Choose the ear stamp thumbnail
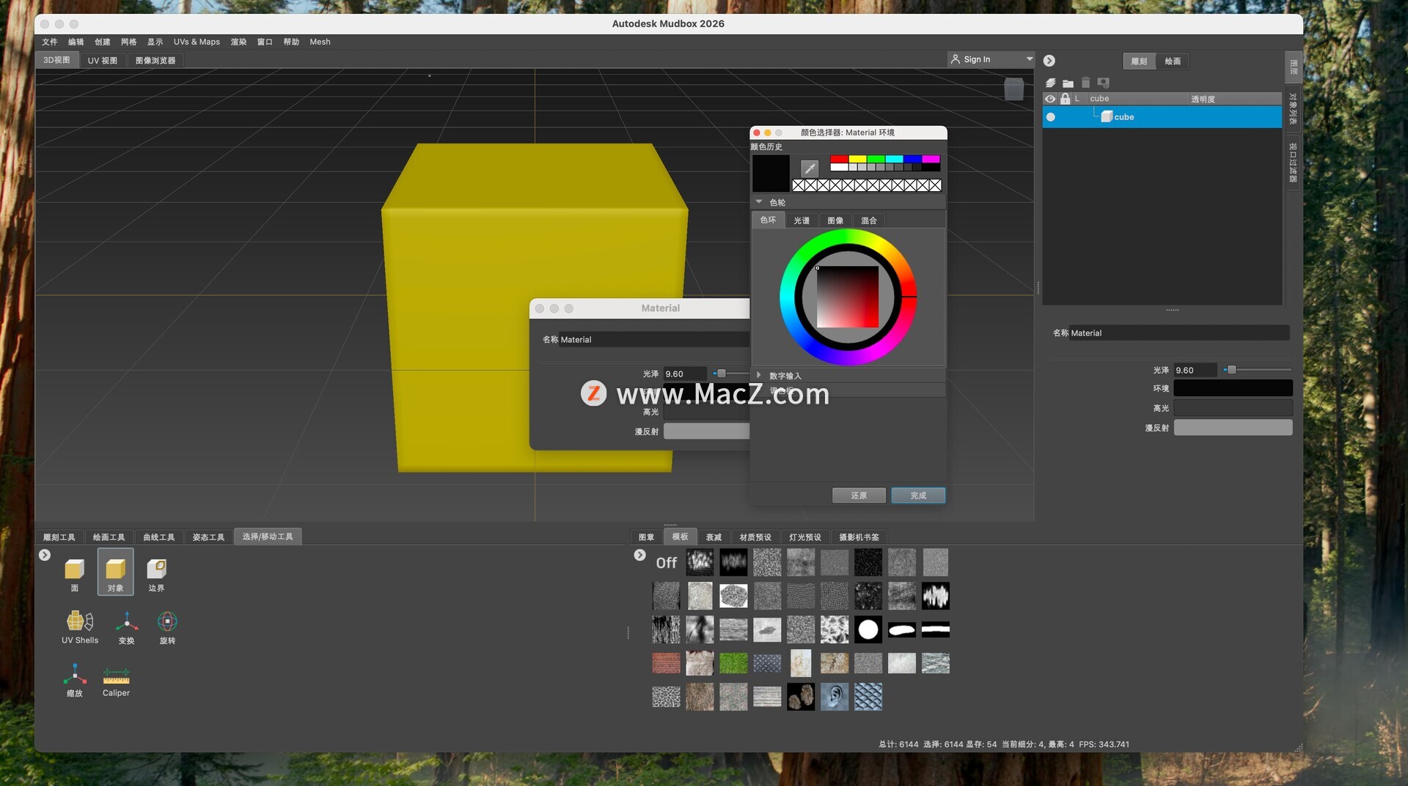1408x786 pixels. click(x=834, y=697)
